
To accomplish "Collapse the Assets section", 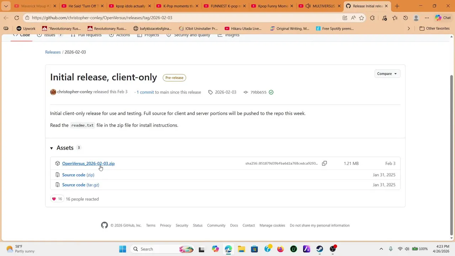I will click(x=52, y=148).
